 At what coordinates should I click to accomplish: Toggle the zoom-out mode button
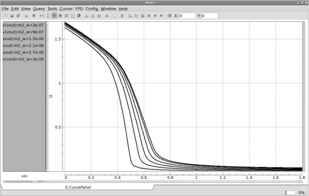(x=60, y=16)
